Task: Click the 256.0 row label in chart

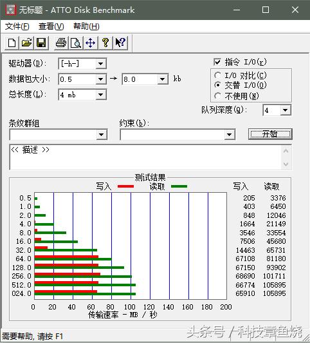Action: click(x=22, y=276)
